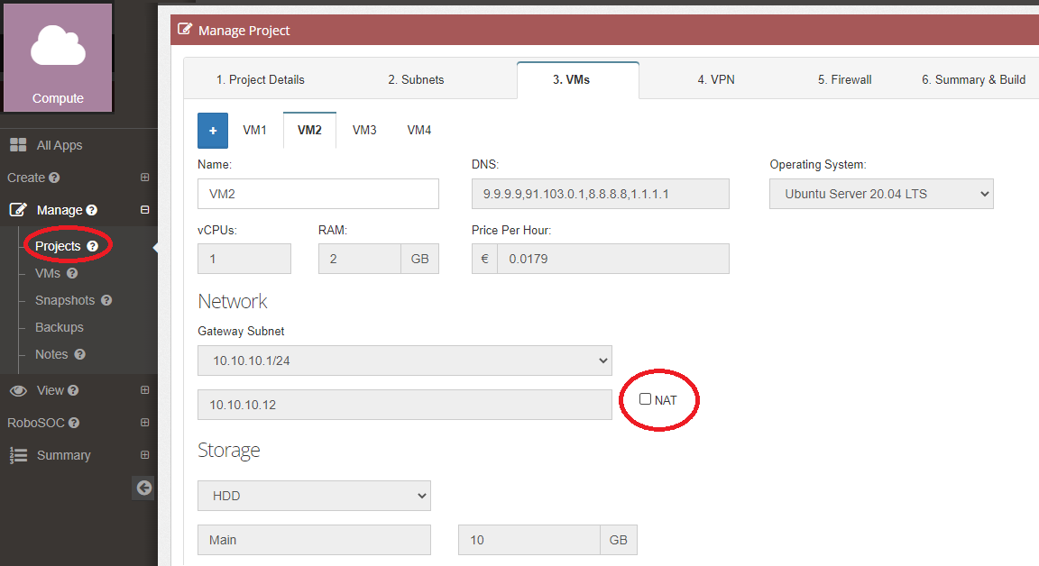Viewport: 1039px width, 566px height.
Task: Click the Price Per Hour field
Action: [x=613, y=259]
